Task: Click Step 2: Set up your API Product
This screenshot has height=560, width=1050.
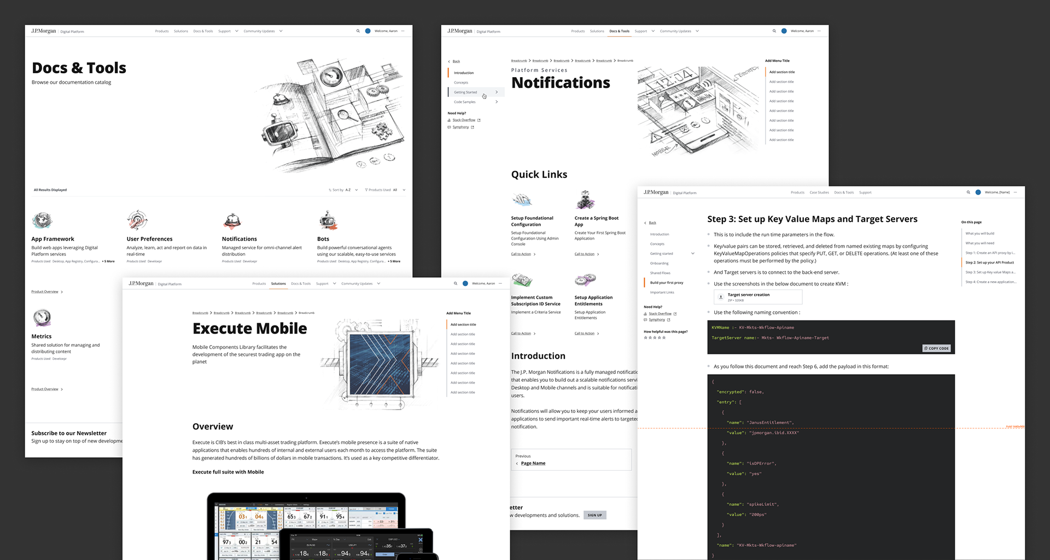Action: (990, 262)
